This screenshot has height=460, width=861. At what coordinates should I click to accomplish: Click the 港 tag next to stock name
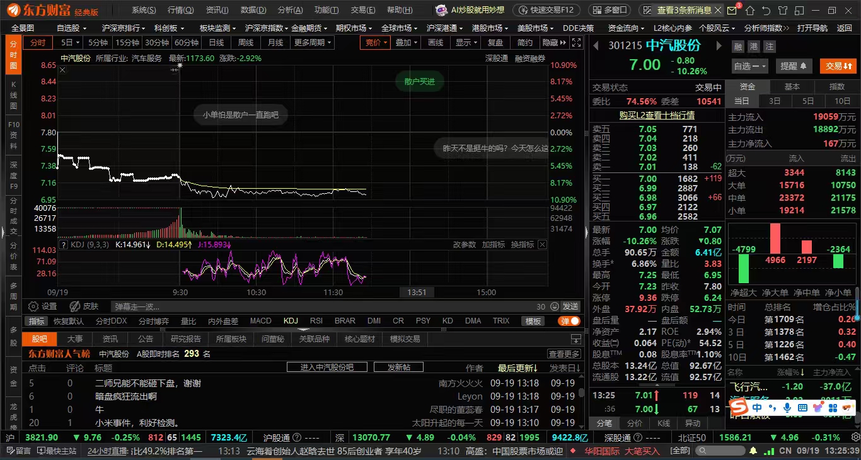(754, 47)
